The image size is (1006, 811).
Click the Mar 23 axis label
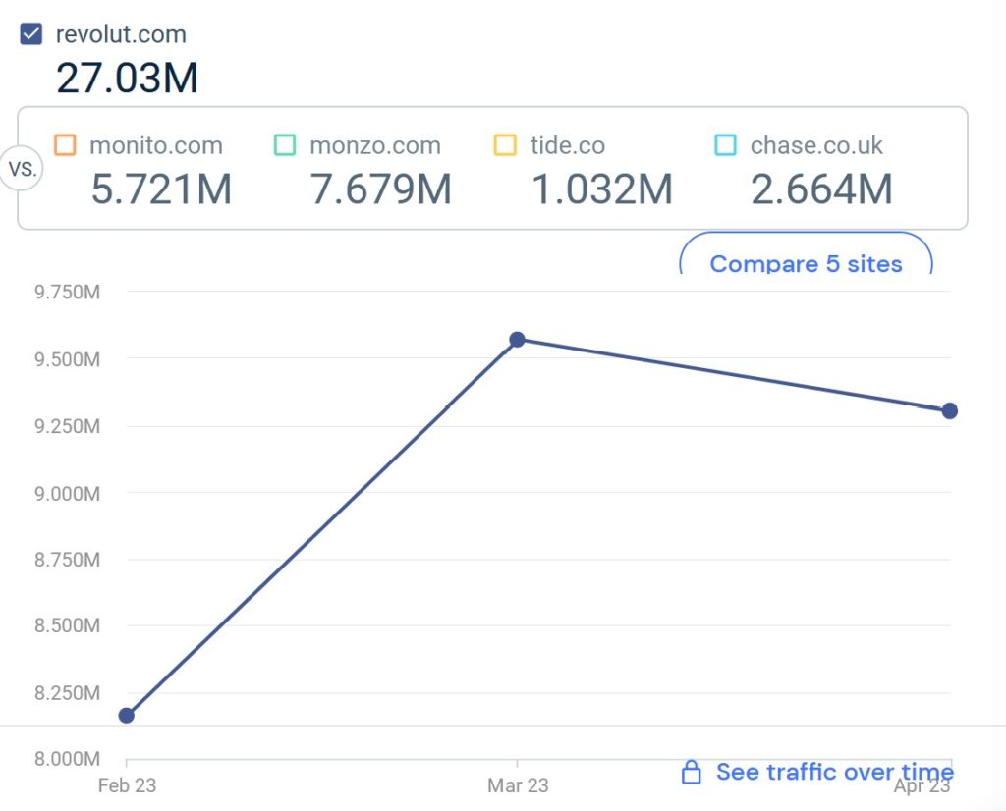click(x=518, y=785)
